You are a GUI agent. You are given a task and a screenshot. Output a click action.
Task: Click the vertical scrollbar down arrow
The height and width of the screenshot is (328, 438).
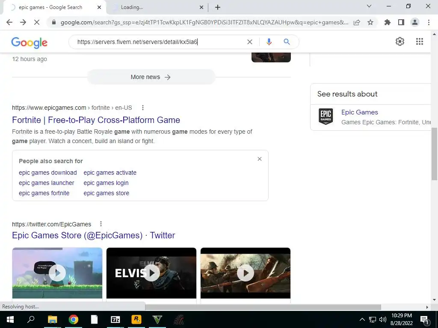[x=434, y=300]
